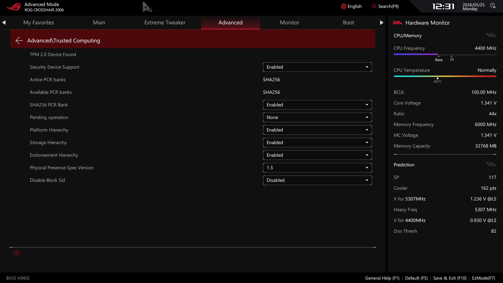Image resolution: width=503 pixels, height=283 pixels.
Task: Switch to EzMode(F7)
Action: (483, 278)
